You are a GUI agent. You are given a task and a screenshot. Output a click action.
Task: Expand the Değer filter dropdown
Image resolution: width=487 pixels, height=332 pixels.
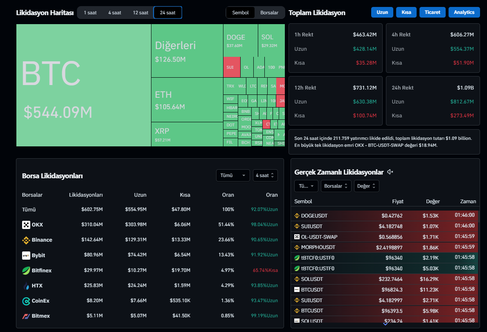click(366, 186)
